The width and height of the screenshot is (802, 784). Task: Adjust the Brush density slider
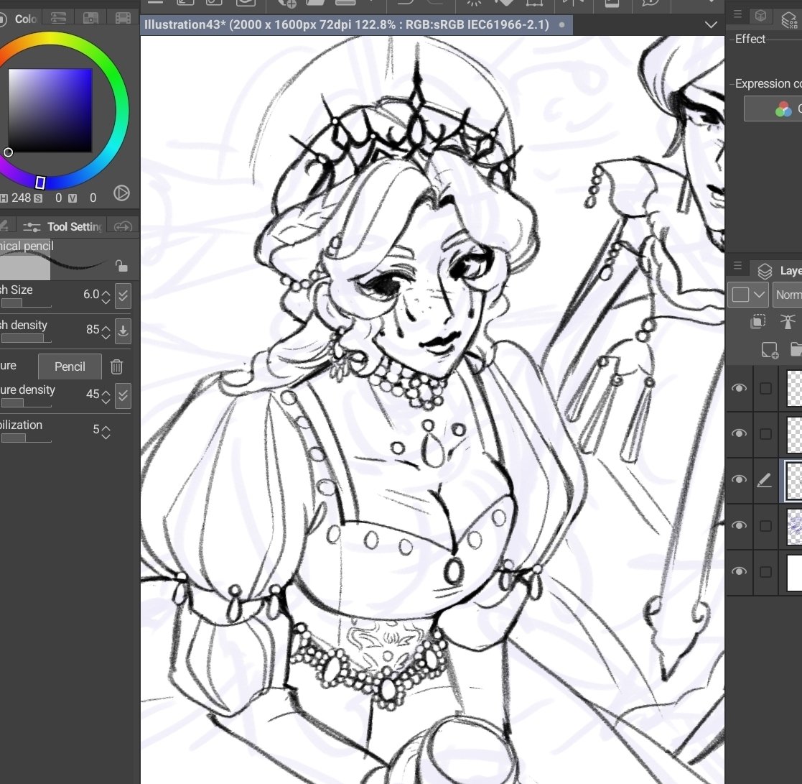tap(26, 338)
